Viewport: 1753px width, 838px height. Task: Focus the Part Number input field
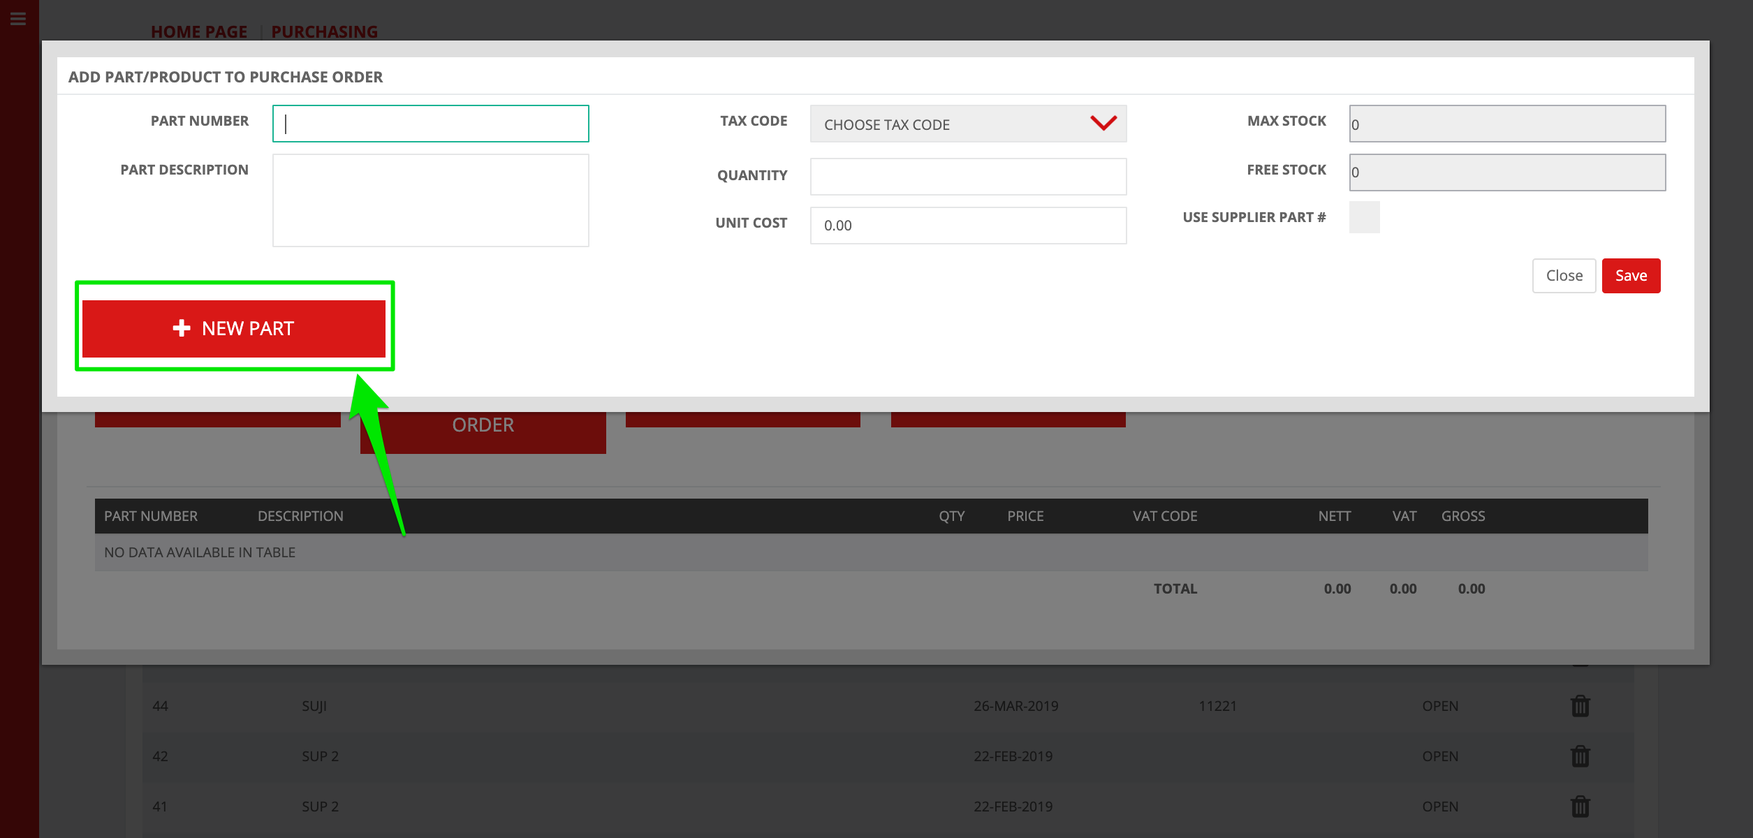pyautogui.click(x=430, y=124)
